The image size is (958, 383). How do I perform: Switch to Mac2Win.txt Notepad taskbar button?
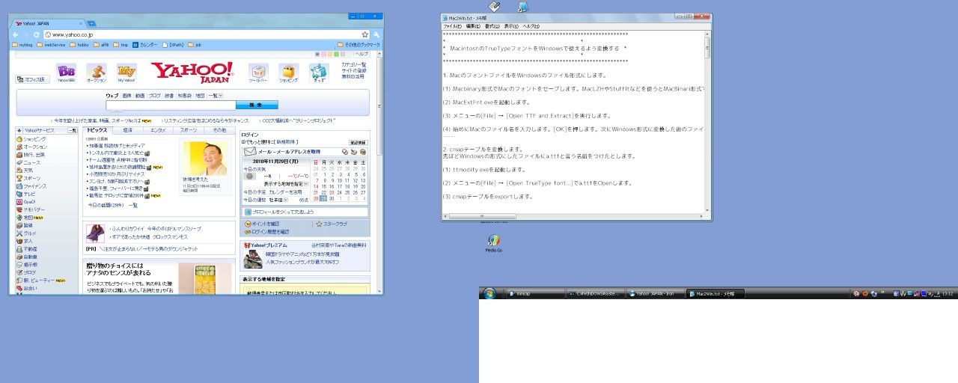point(716,294)
